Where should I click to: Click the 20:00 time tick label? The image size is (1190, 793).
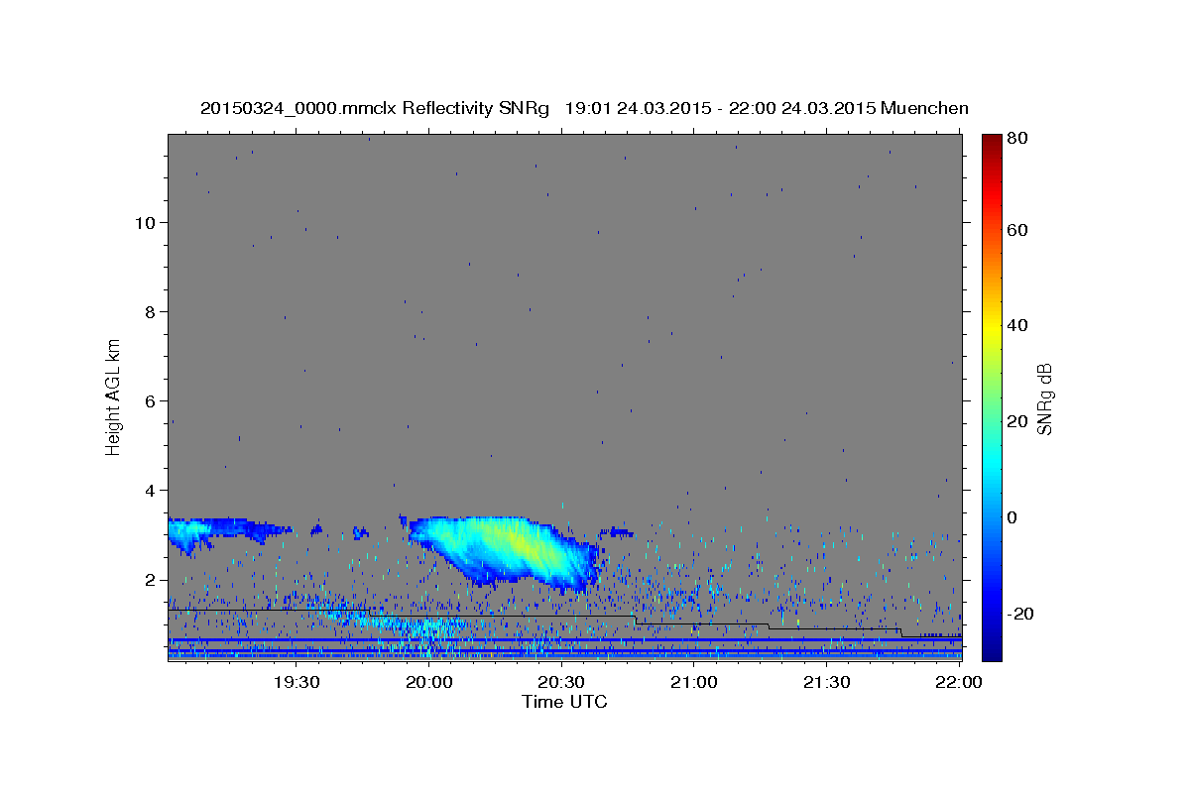[x=429, y=682]
